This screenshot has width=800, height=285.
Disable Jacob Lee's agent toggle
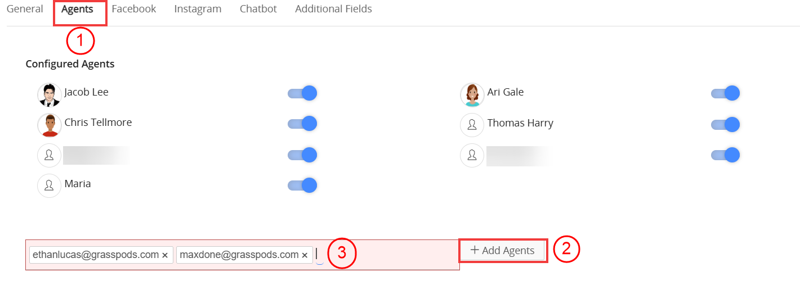click(x=303, y=93)
